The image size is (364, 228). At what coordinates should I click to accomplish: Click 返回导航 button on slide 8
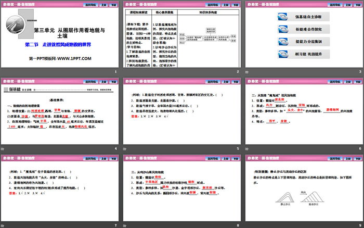213,159
